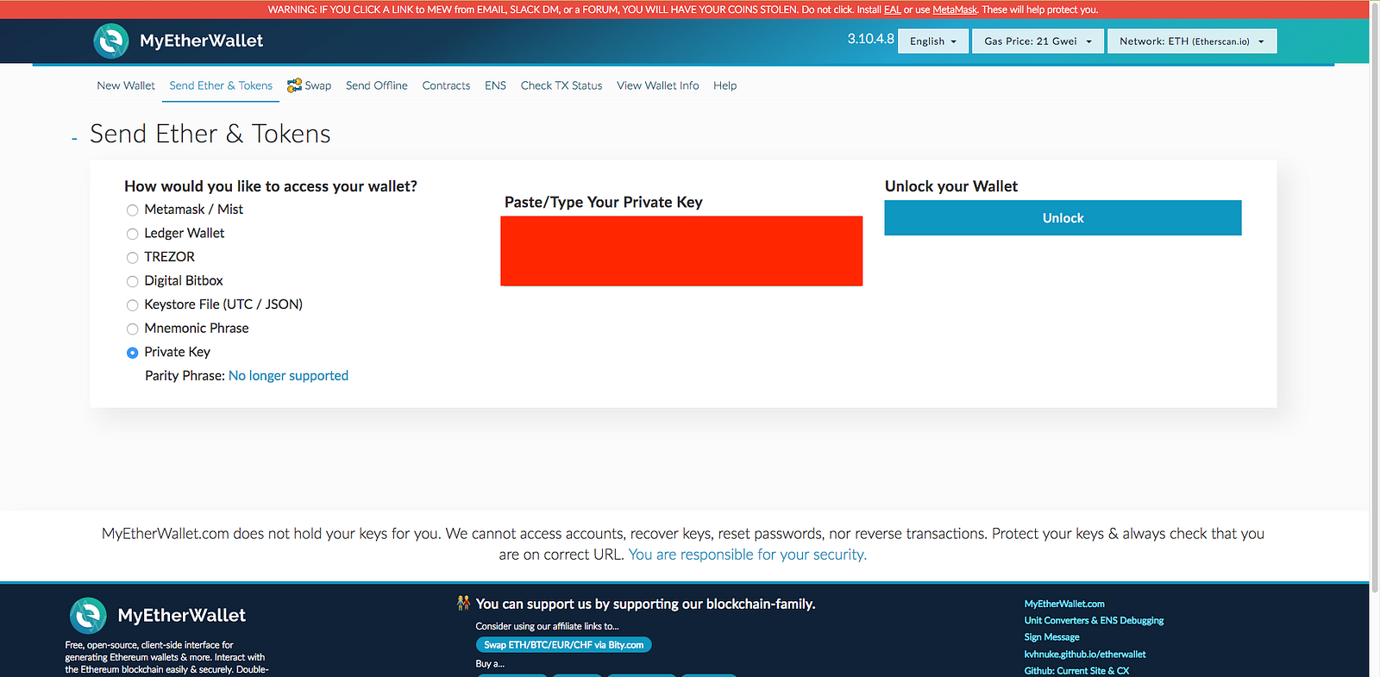The image size is (1380, 677).
Task: Click the 'Paste/Type Your Private Key' label
Action: (604, 203)
